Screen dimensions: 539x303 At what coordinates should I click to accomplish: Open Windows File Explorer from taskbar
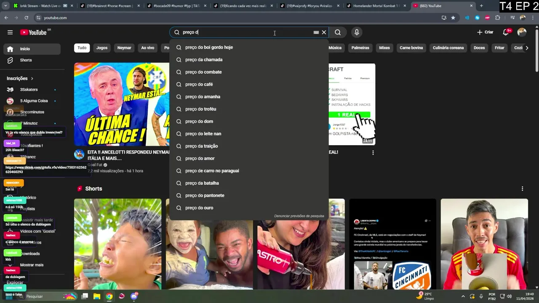coord(97,296)
